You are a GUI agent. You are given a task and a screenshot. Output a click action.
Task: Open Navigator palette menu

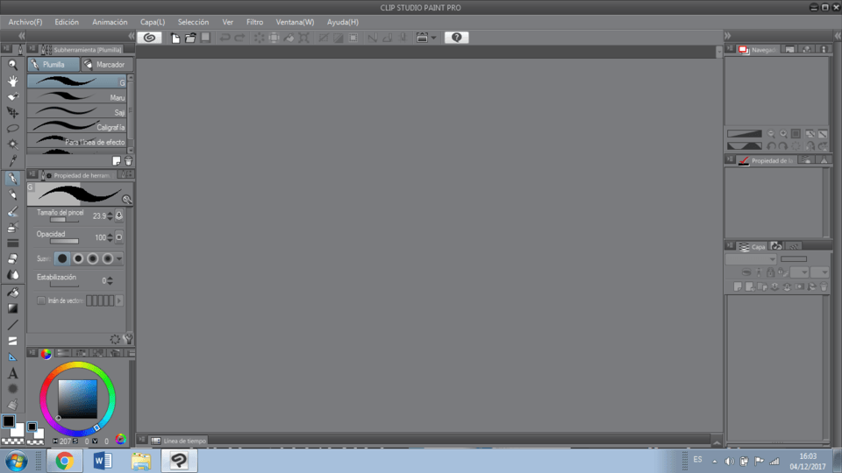click(731, 49)
